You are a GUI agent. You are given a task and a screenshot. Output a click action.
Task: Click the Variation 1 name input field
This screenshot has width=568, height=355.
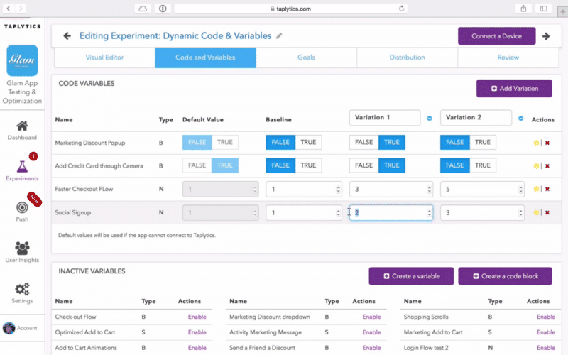point(384,117)
